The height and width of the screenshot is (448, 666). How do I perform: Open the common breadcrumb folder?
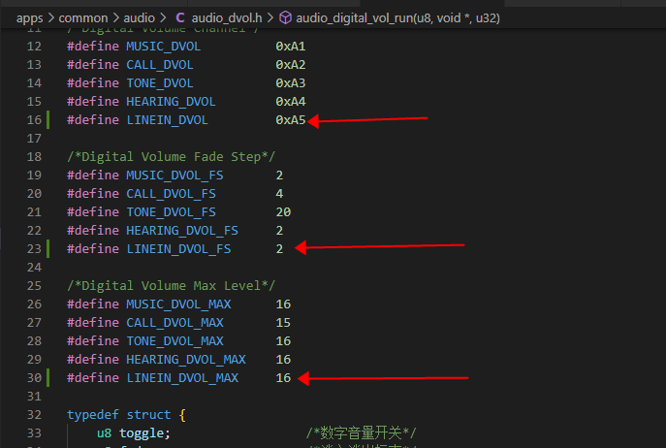tap(83, 18)
